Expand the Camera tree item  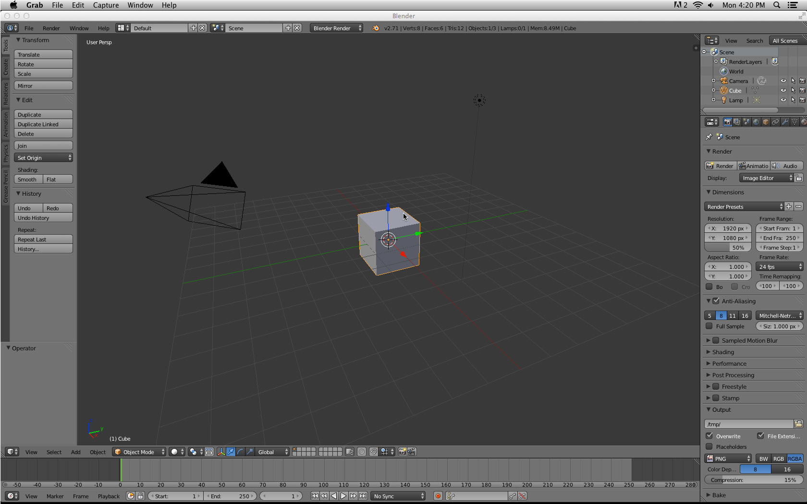click(713, 81)
